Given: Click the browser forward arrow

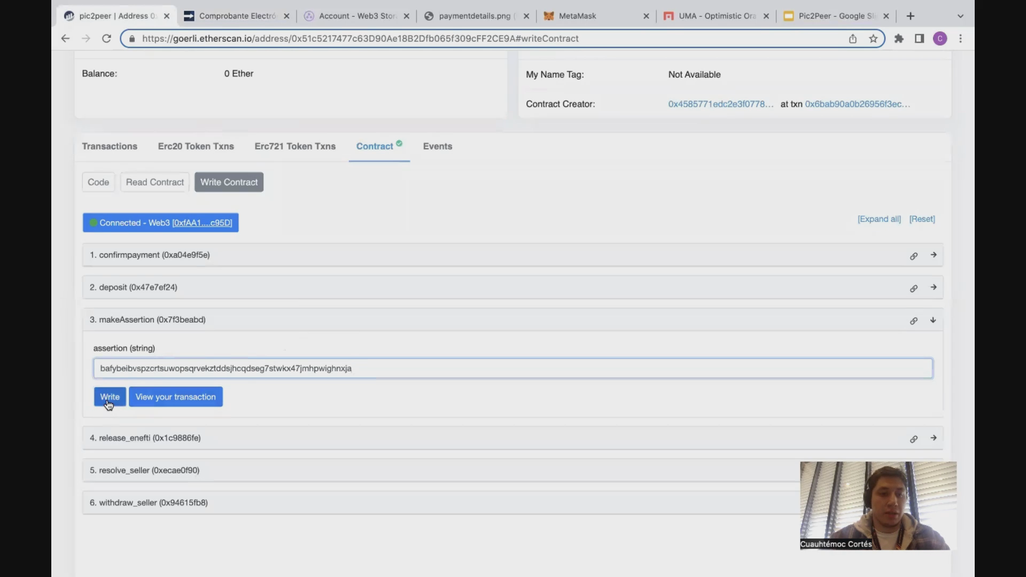Looking at the screenshot, I should (x=86, y=38).
